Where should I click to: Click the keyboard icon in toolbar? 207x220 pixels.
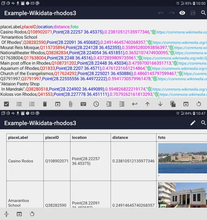pyautogui.click(x=83, y=104)
